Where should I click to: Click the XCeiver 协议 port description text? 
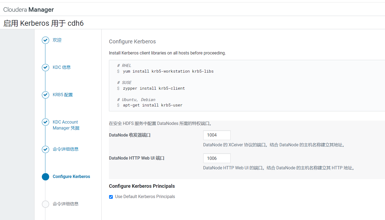[x=274, y=145]
